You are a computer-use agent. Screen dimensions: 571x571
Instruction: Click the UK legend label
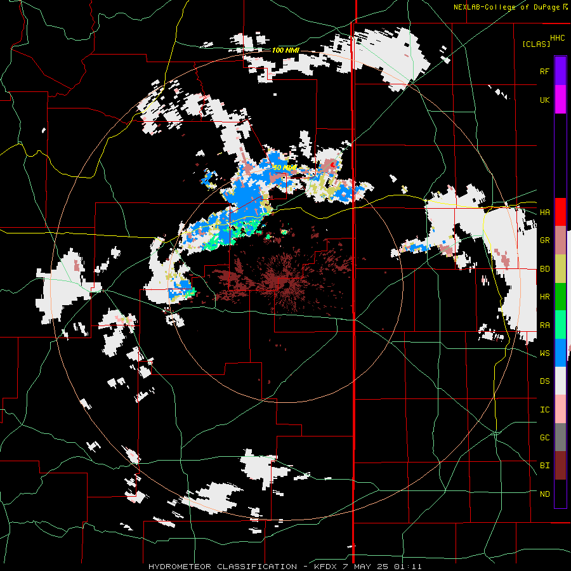pos(544,100)
